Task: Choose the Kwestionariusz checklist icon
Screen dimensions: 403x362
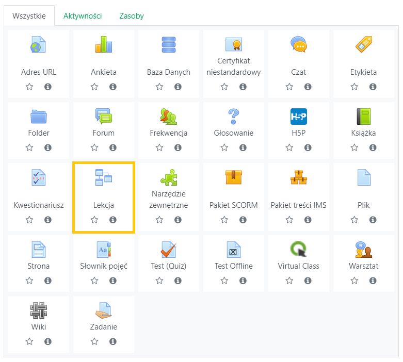Action: [x=39, y=177]
